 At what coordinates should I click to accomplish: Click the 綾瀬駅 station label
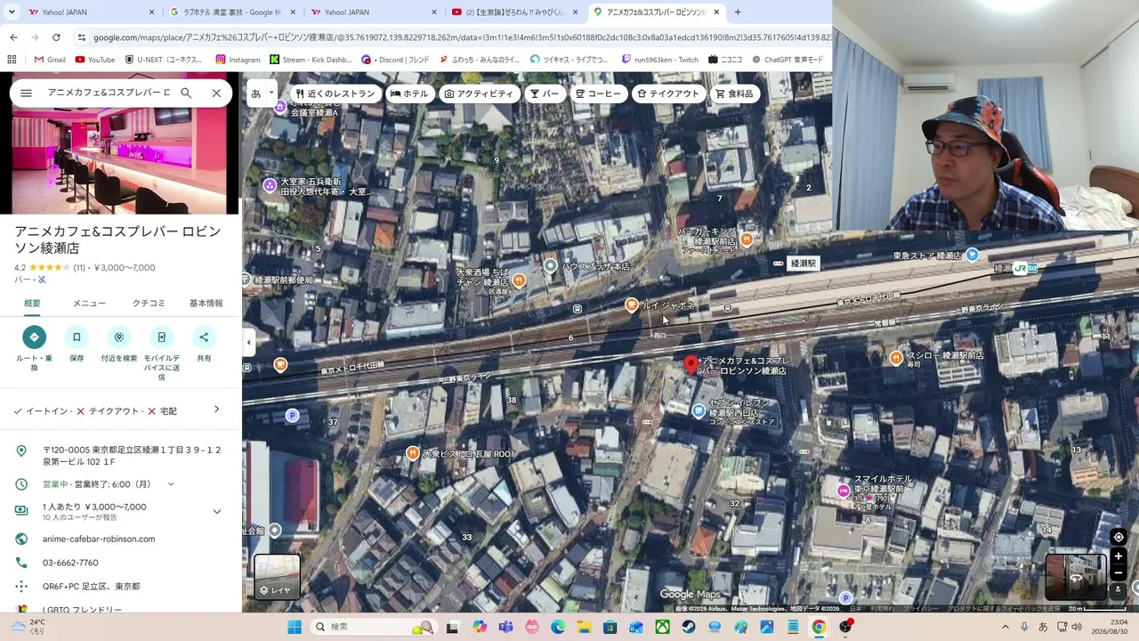pos(803,264)
